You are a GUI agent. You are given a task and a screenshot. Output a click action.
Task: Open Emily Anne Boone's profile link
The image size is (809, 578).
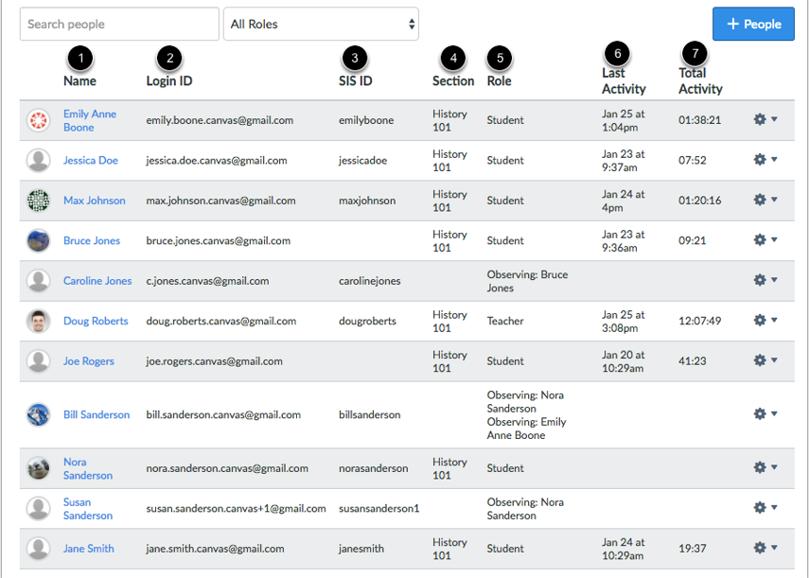[90, 121]
